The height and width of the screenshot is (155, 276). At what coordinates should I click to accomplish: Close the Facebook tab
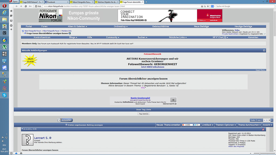pos(68,2)
